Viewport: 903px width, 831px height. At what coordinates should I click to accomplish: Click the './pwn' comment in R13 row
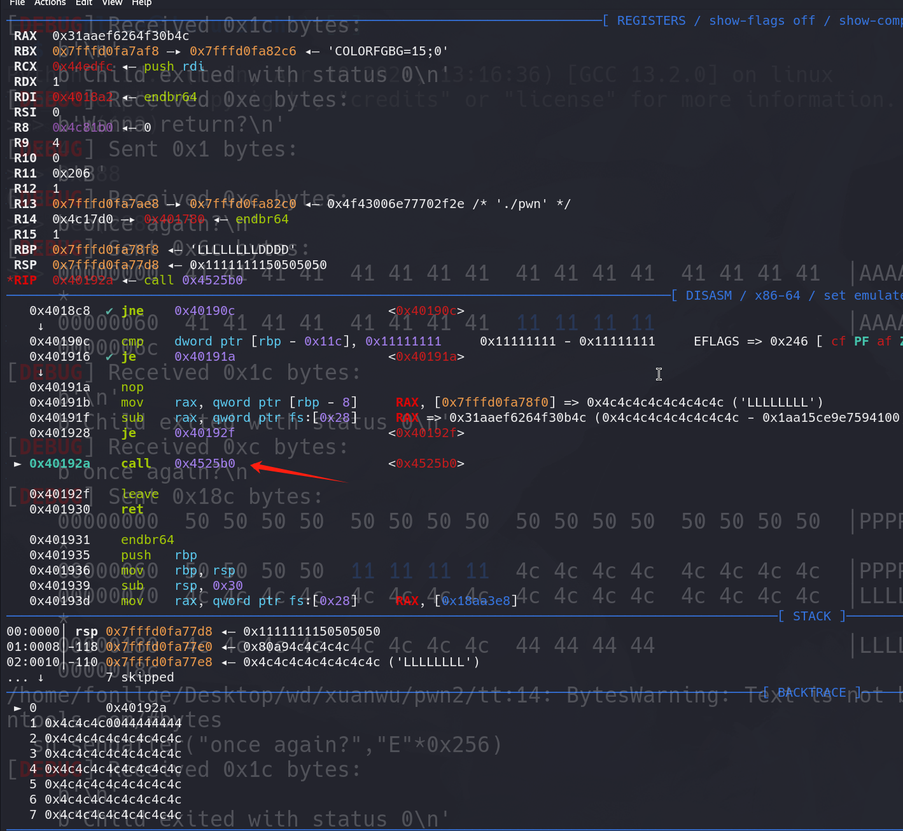click(x=522, y=204)
